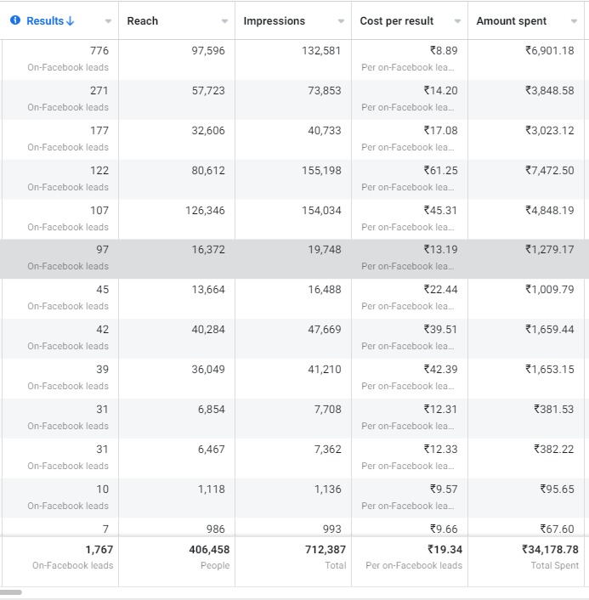The height and width of the screenshot is (600, 589).
Task: Open the Results column dropdown arrow
Action: pos(108,21)
